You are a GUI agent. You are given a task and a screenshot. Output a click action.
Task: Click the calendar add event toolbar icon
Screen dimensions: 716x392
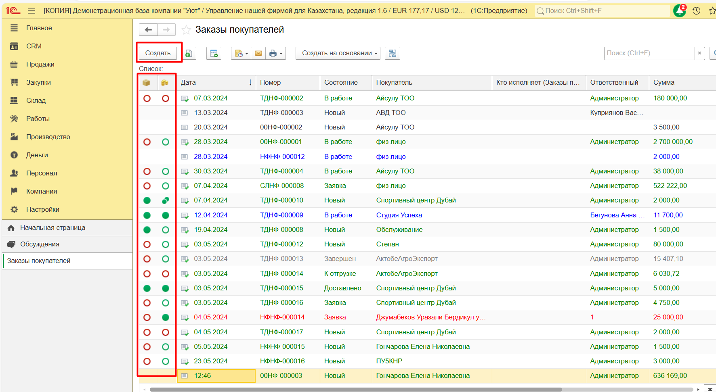coord(214,53)
